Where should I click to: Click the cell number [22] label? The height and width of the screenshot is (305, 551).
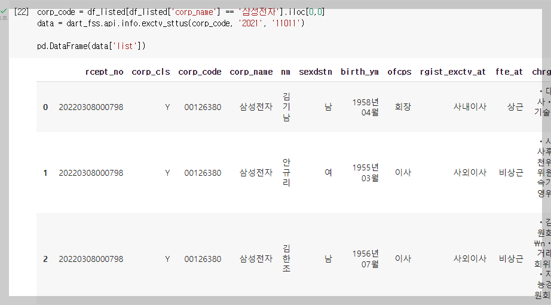pyautogui.click(x=22, y=12)
